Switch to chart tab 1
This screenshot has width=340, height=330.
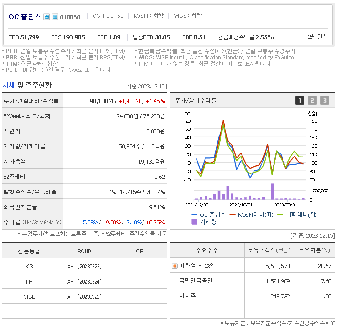(300, 100)
